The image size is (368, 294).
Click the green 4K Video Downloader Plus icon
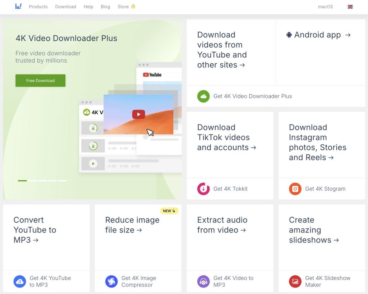coord(203,96)
